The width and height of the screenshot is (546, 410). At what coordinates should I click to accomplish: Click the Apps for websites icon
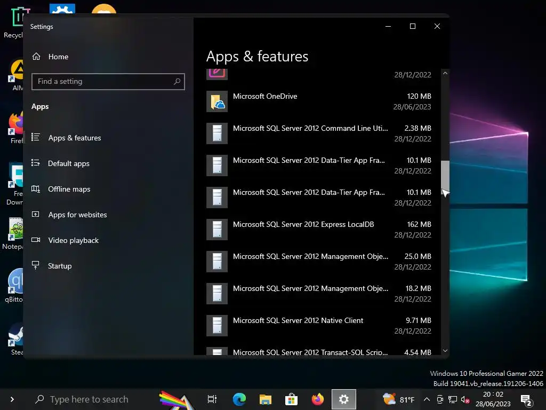(36, 214)
